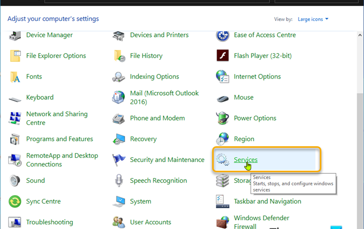The width and height of the screenshot is (364, 229).
Task: Open the File Explorer Options link
Action: click(x=56, y=56)
